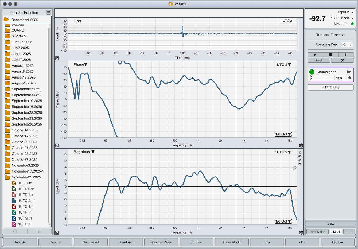
Task: Close the Phase graph pane with its X box
Action: tap(57, 146)
